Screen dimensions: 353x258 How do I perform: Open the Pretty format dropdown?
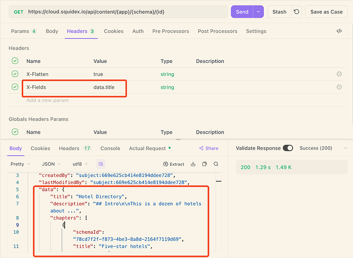pyautogui.click(x=20, y=164)
